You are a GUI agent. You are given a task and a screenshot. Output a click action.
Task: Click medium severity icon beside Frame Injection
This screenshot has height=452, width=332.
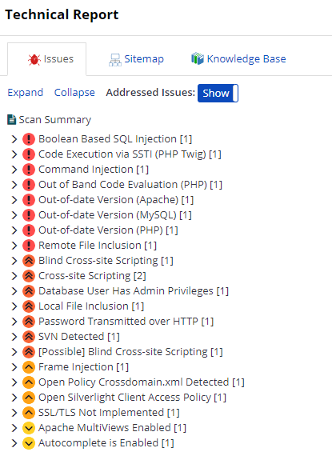click(x=29, y=367)
